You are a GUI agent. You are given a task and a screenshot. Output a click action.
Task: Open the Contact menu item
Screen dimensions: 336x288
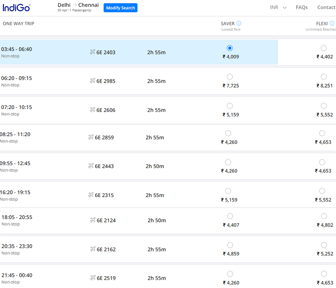click(326, 7)
